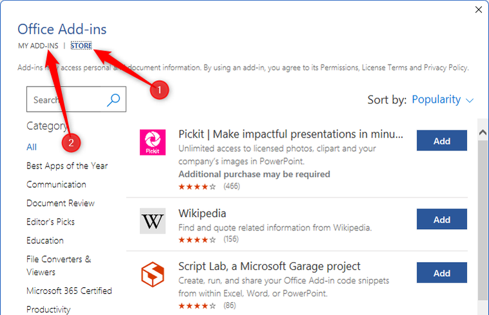The height and width of the screenshot is (315, 489).
Task: Click the search magnifier icon
Action: tap(114, 100)
